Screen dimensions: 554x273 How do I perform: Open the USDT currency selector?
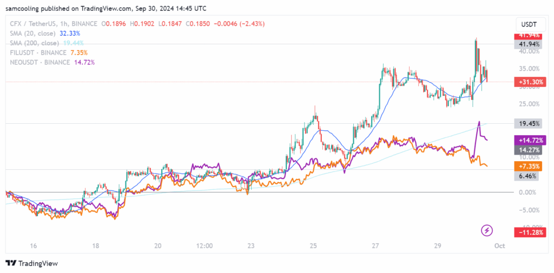coord(529,24)
